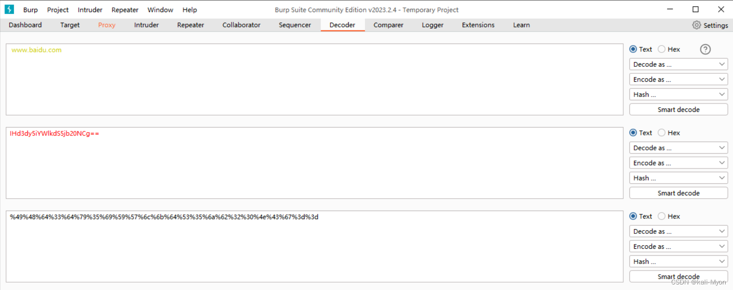Viewport: 733px width, 290px height.
Task: Switch to the Learn tab
Action: [x=521, y=25]
